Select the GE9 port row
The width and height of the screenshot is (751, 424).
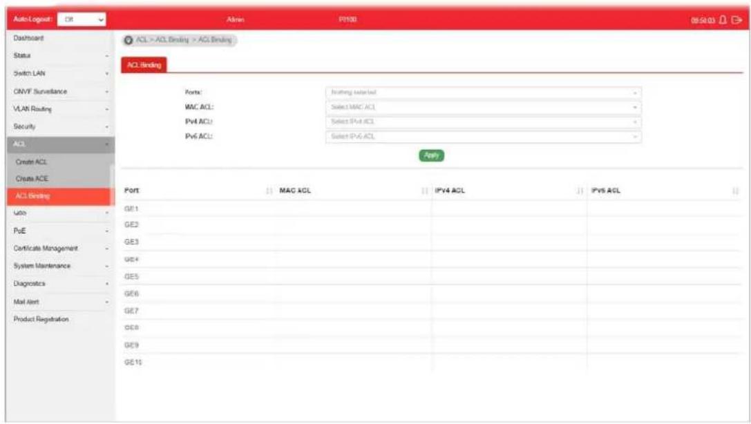click(x=431, y=345)
